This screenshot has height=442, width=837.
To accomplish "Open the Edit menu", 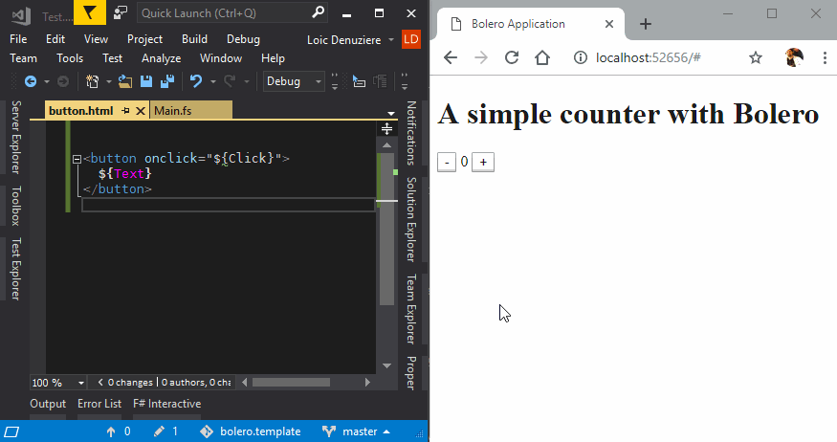I will pyautogui.click(x=55, y=39).
